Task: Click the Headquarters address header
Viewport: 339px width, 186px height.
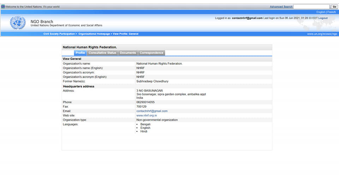Action: (78, 86)
